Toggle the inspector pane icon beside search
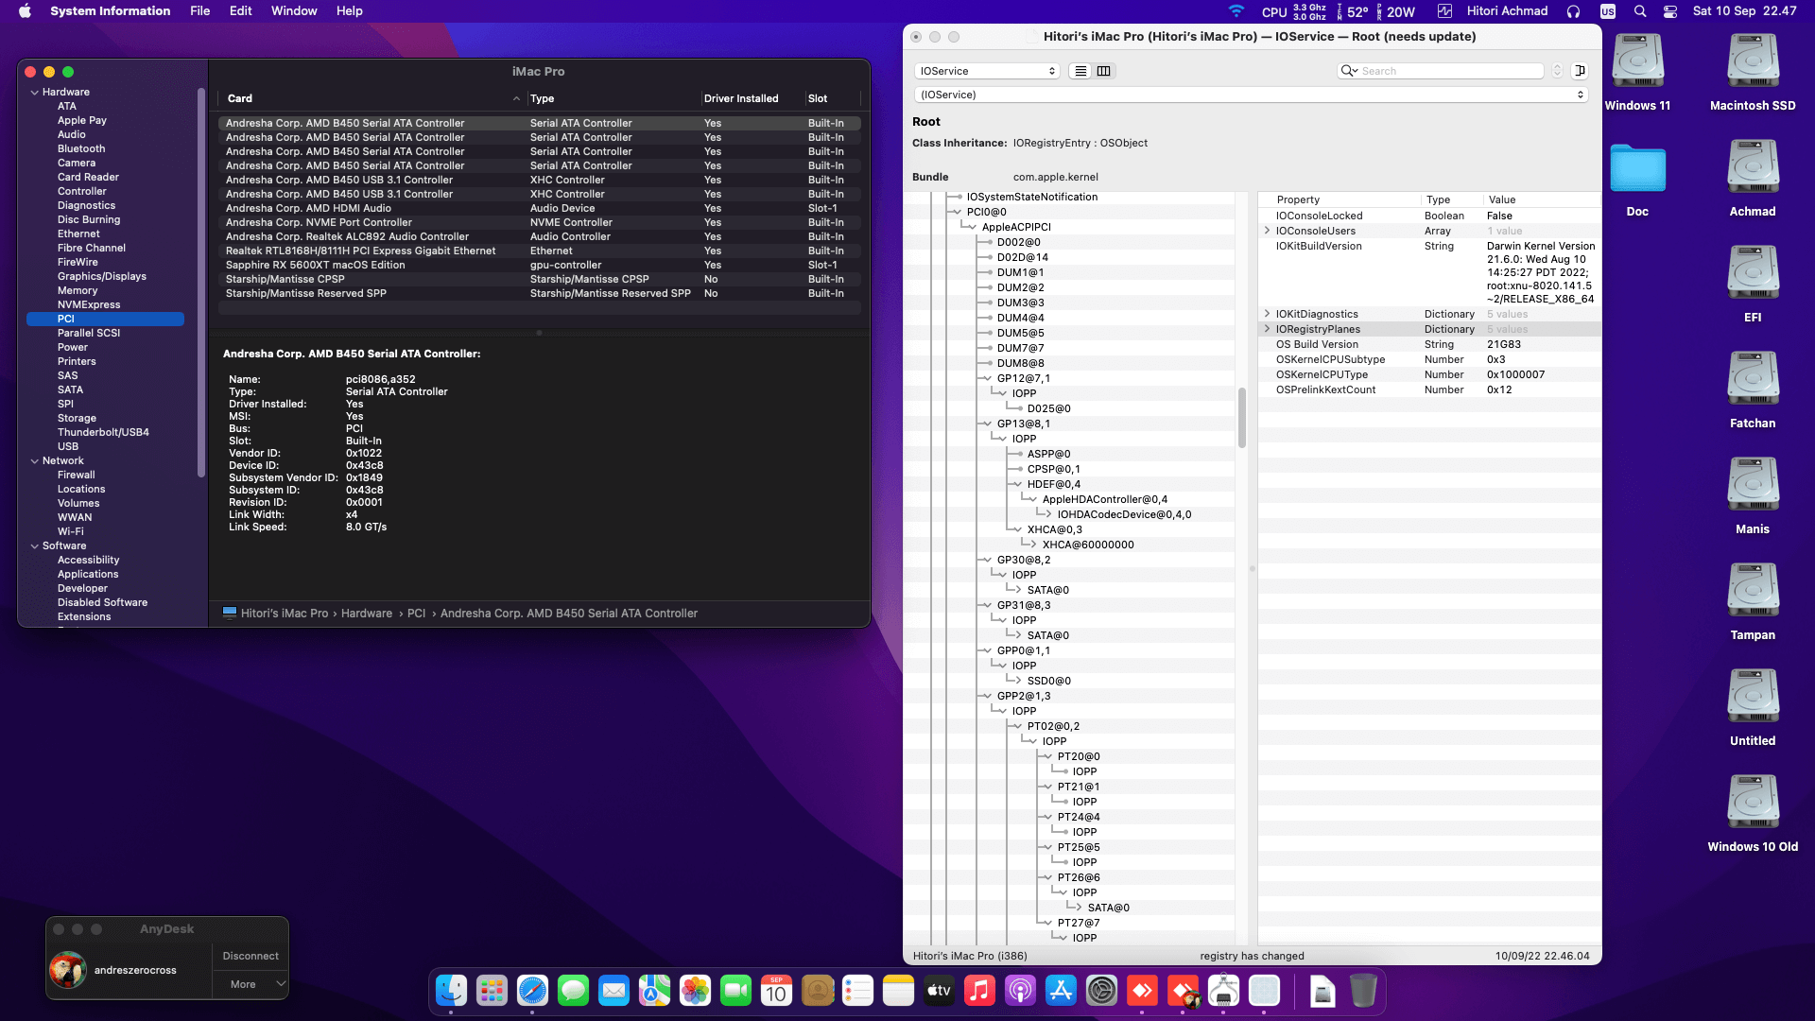Image resolution: width=1815 pixels, height=1021 pixels. pos(1580,71)
